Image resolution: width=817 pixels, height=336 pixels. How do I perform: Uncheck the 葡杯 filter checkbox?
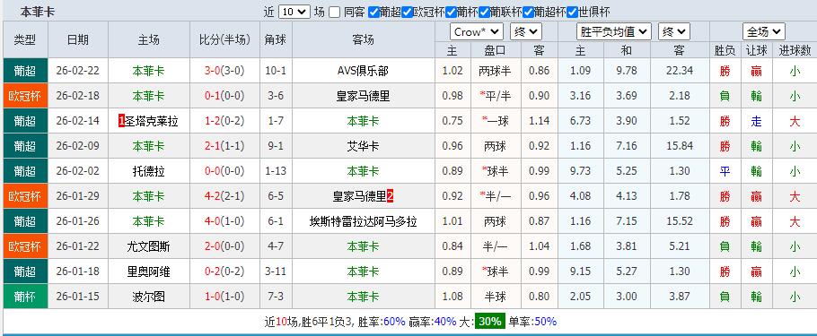coord(452,12)
